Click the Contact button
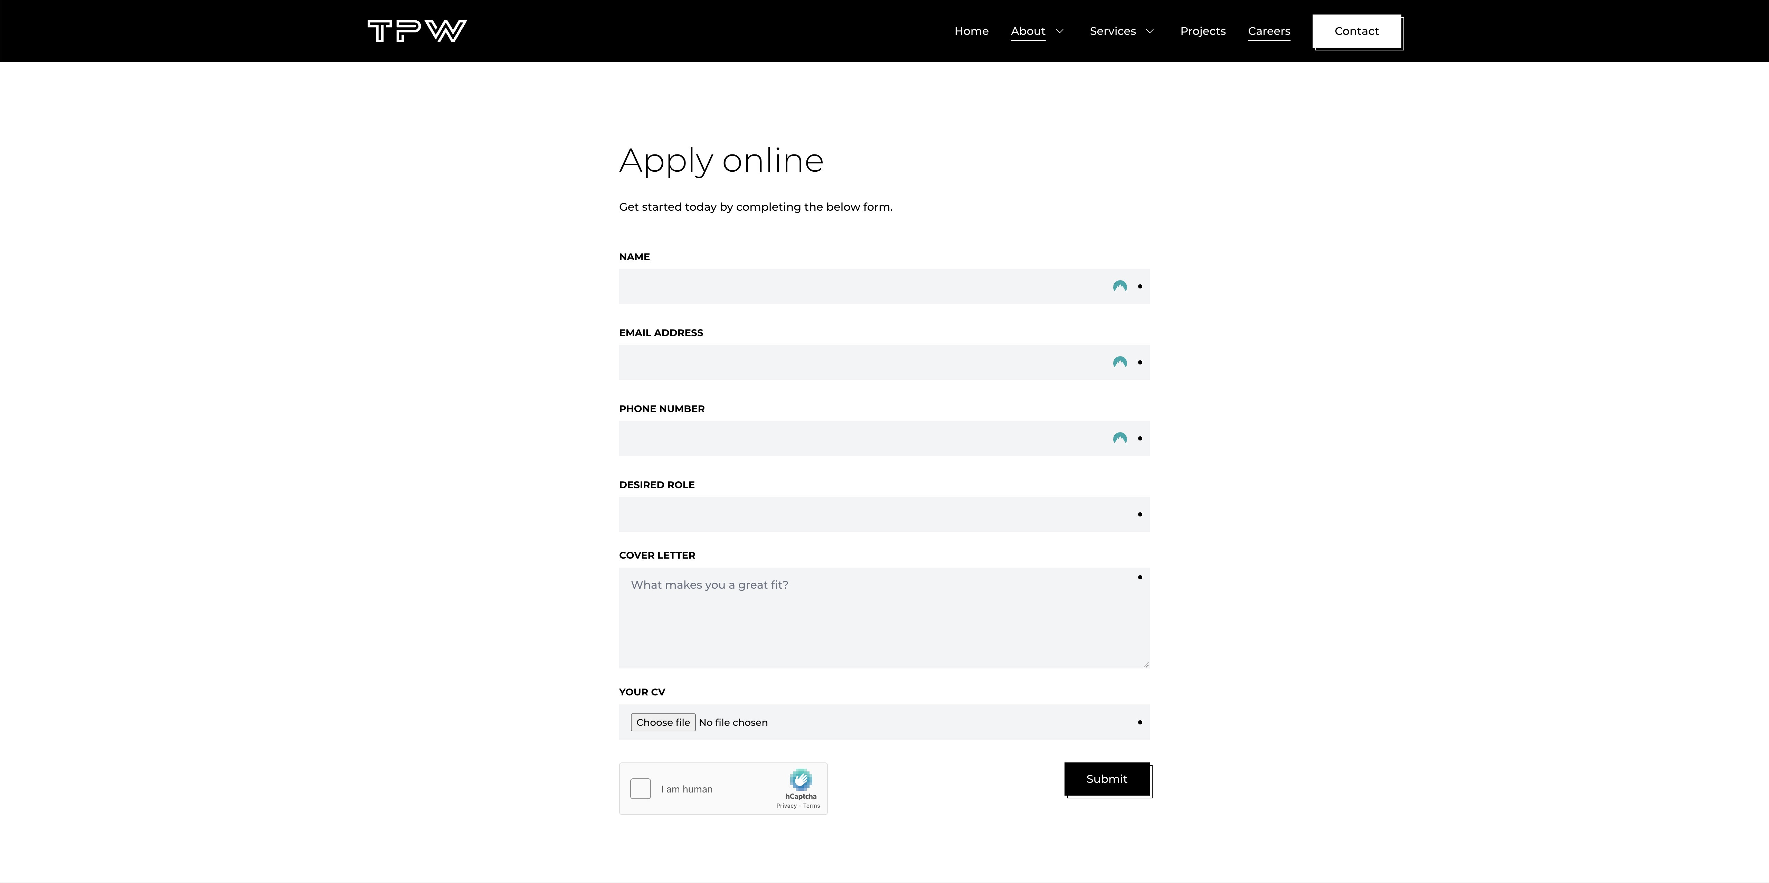 click(1357, 31)
